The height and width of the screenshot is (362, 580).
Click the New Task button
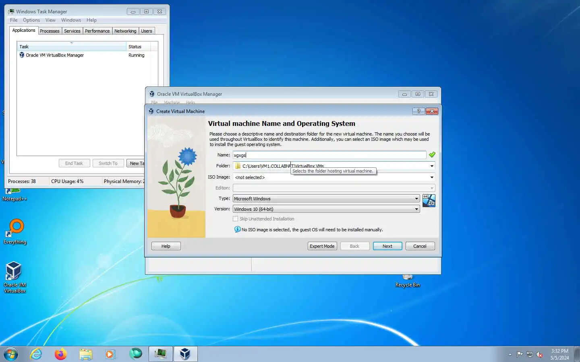tap(136, 163)
